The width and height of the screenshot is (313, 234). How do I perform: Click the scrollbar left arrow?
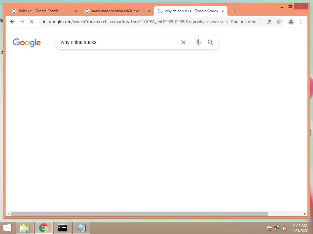pyautogui.click(x=8, y=214)
